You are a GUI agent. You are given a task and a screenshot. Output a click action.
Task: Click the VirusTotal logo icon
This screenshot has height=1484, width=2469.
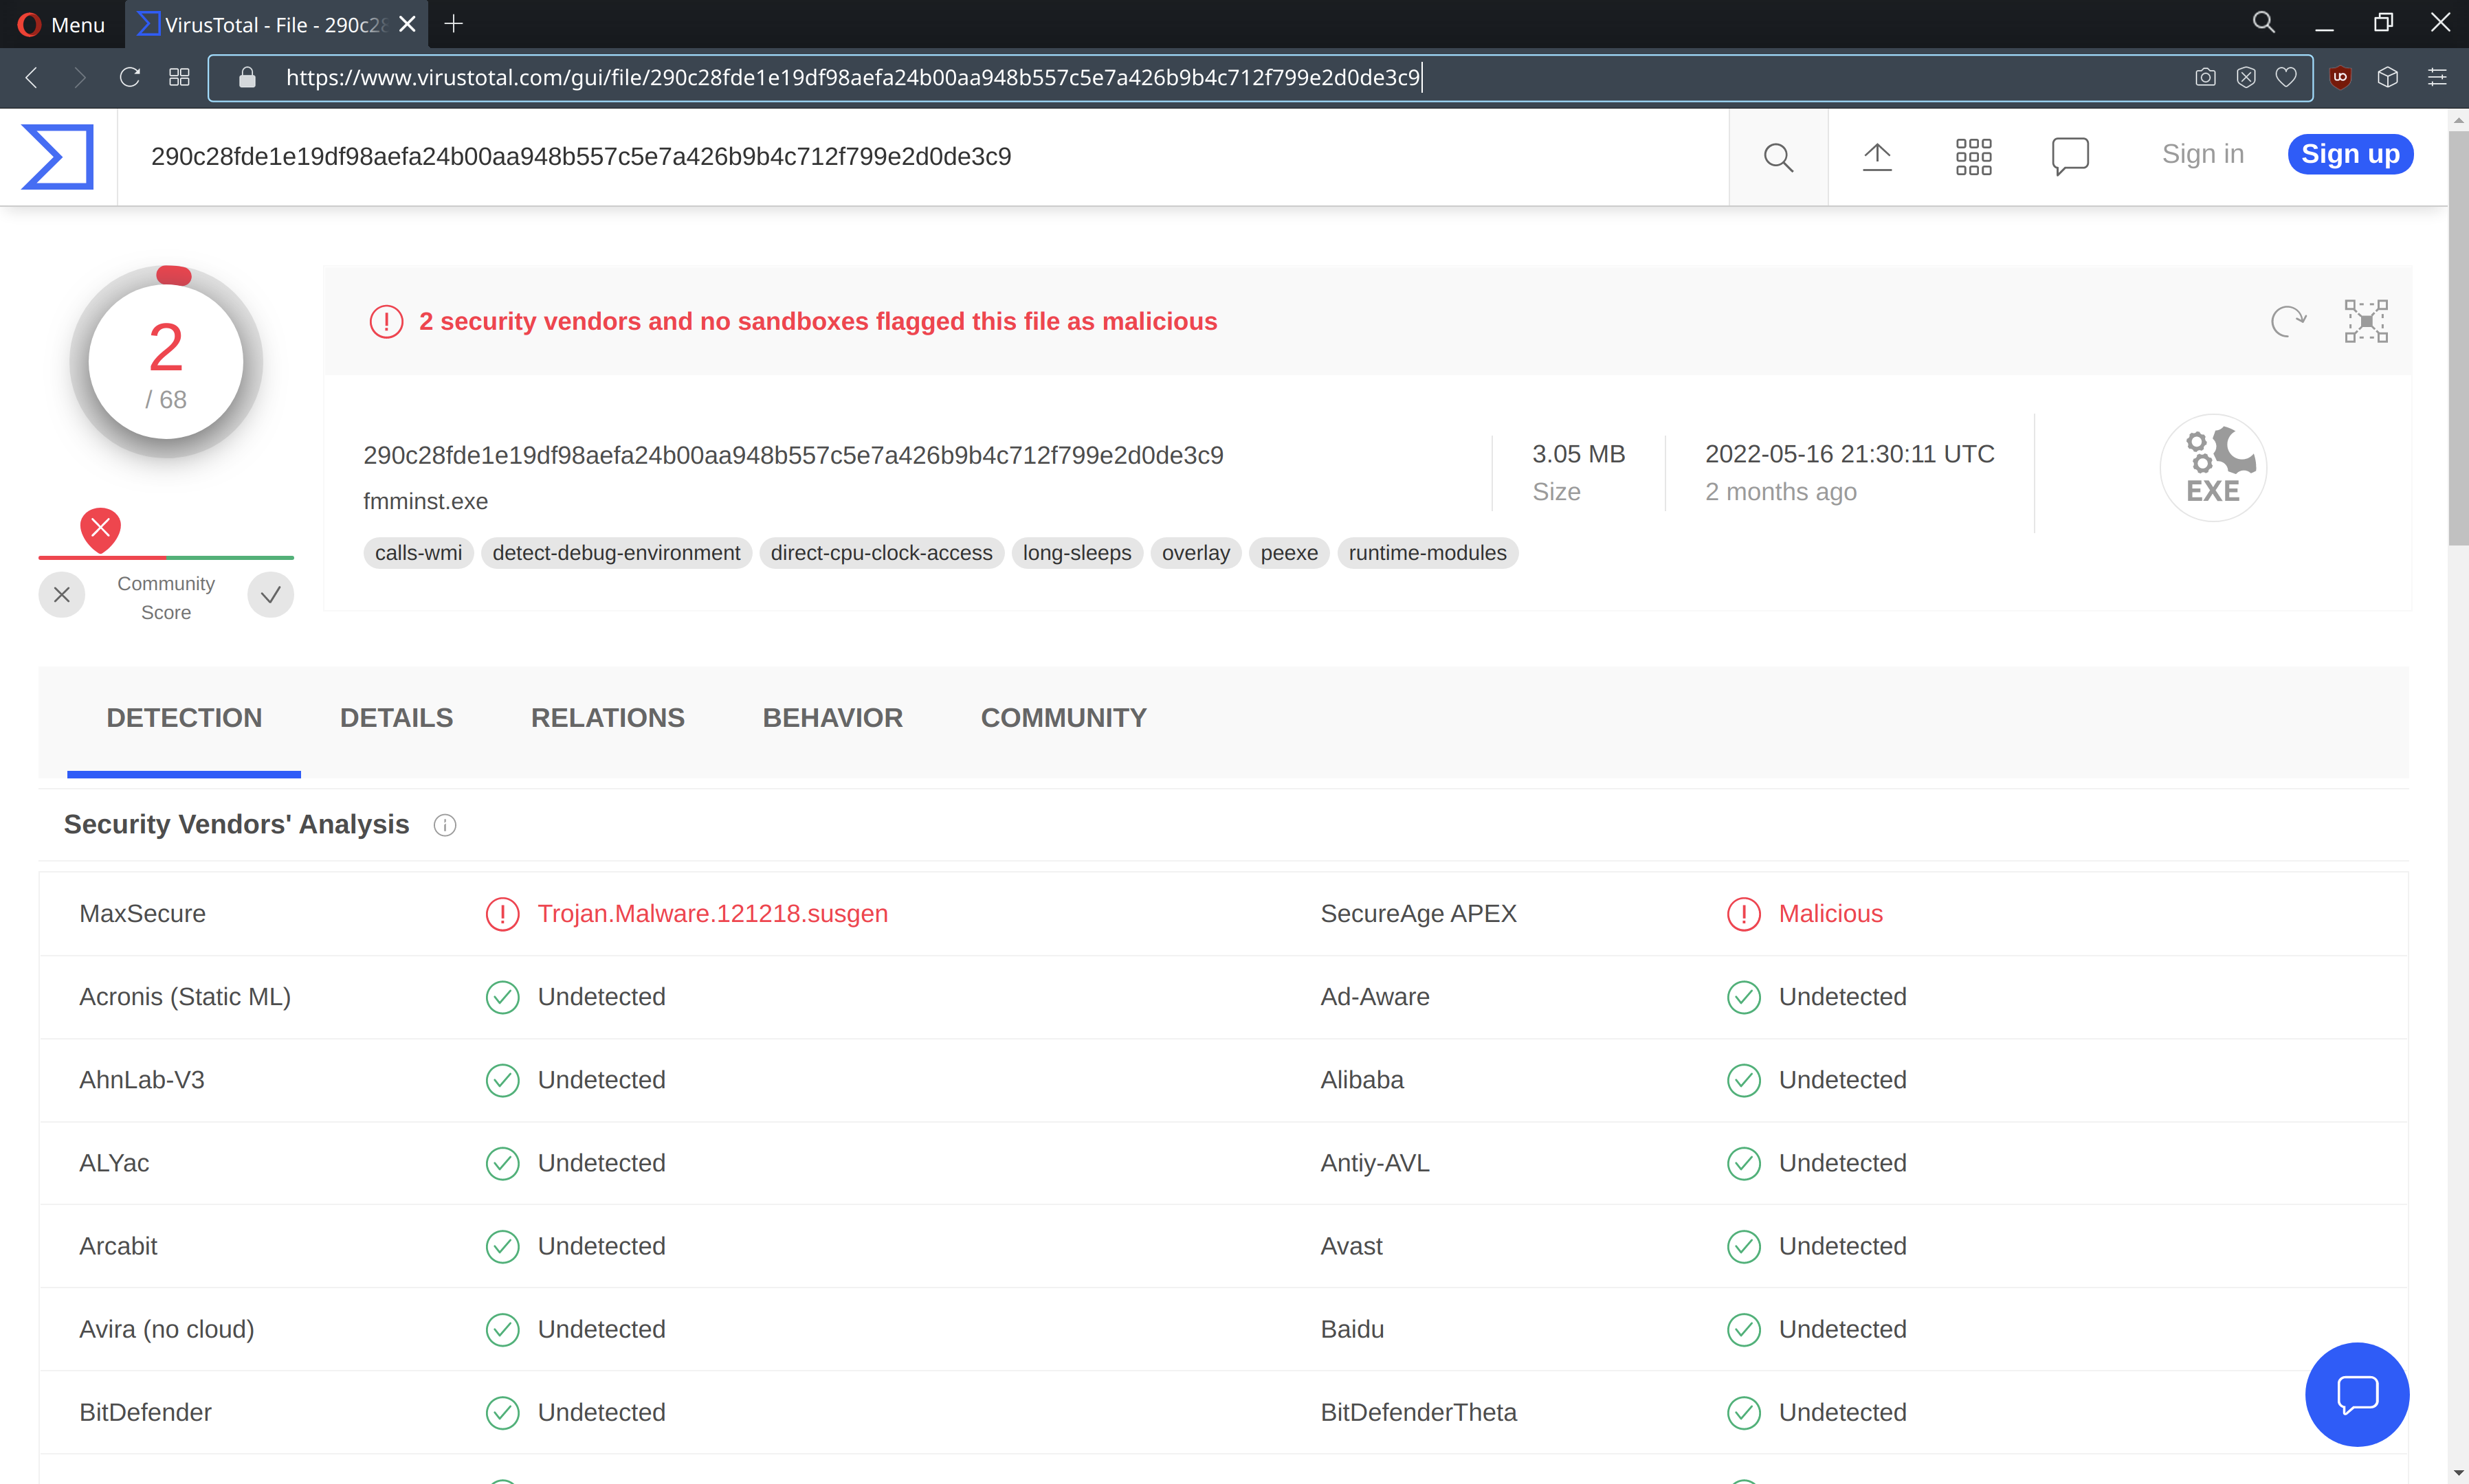(58, 156)
